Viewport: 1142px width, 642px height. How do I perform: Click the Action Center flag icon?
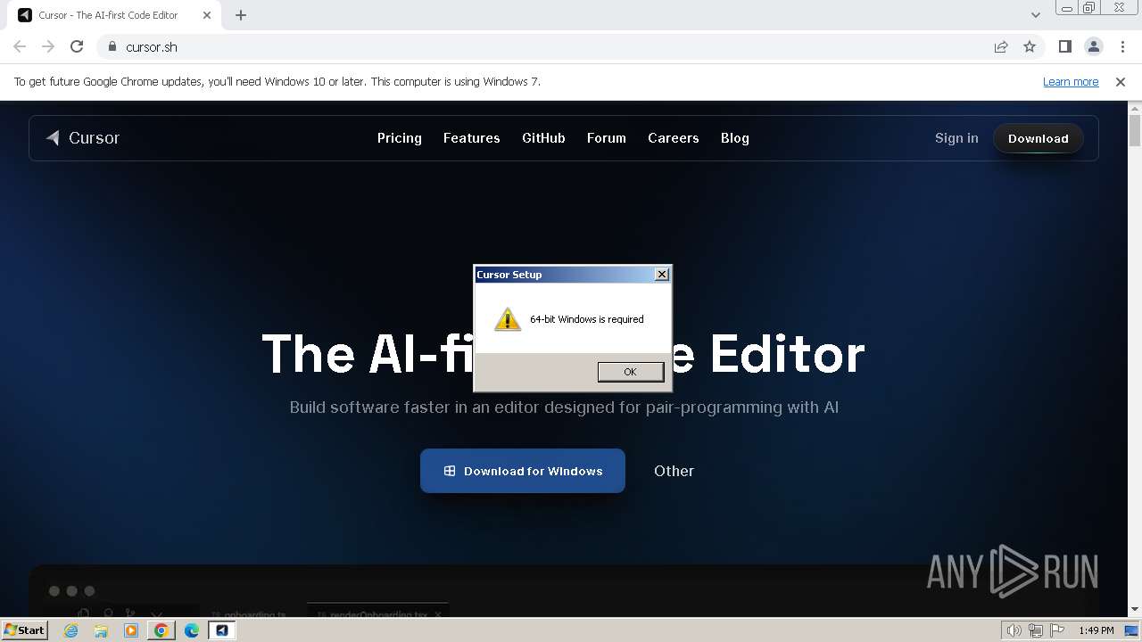point(1059,630)
